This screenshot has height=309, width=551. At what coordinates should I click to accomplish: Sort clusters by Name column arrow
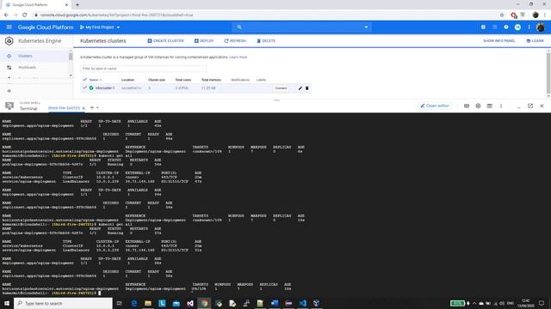pos(101,80)
